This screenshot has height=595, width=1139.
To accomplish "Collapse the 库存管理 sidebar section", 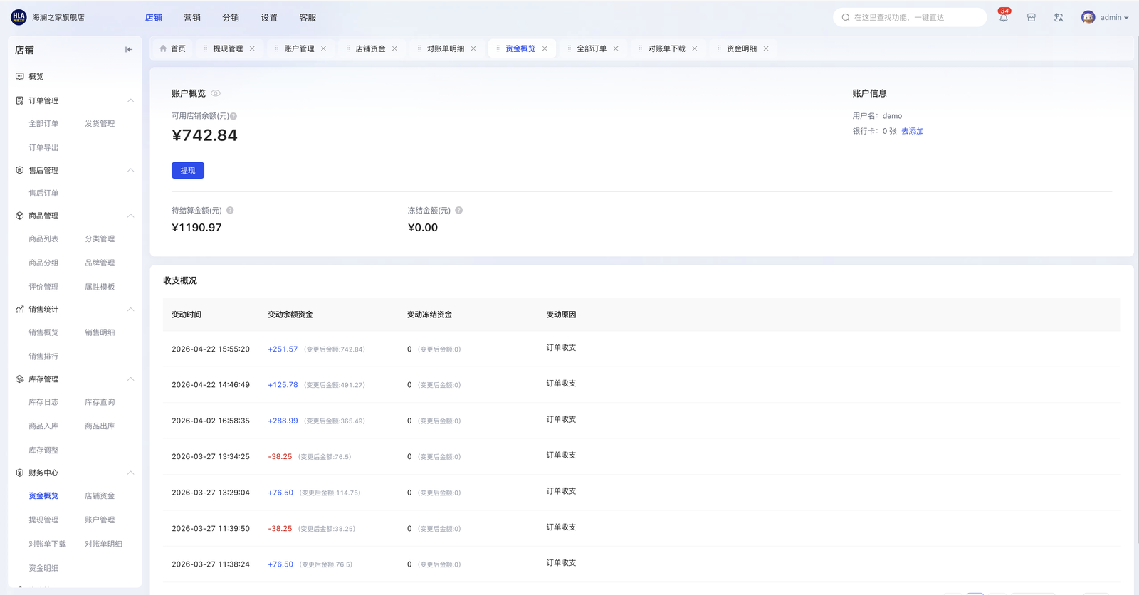I will tap(130, 379).
